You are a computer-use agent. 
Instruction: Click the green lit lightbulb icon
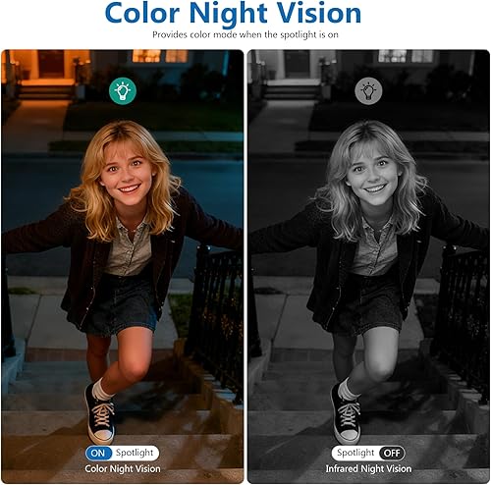pos(123,90)
